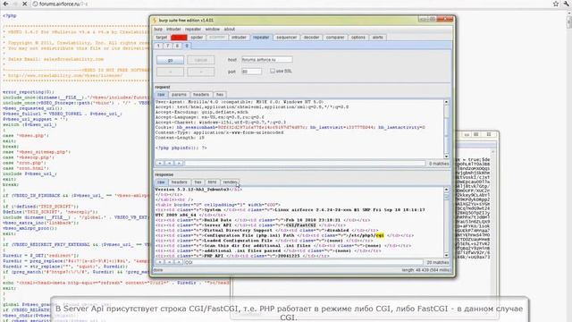This screenshot has height=322, width=572.
Task: Click the response search field containing CGI
Action: (304, 262)
